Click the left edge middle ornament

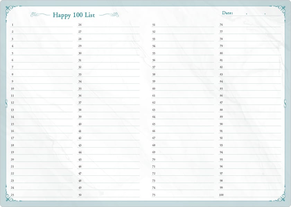tap(6, 103)
